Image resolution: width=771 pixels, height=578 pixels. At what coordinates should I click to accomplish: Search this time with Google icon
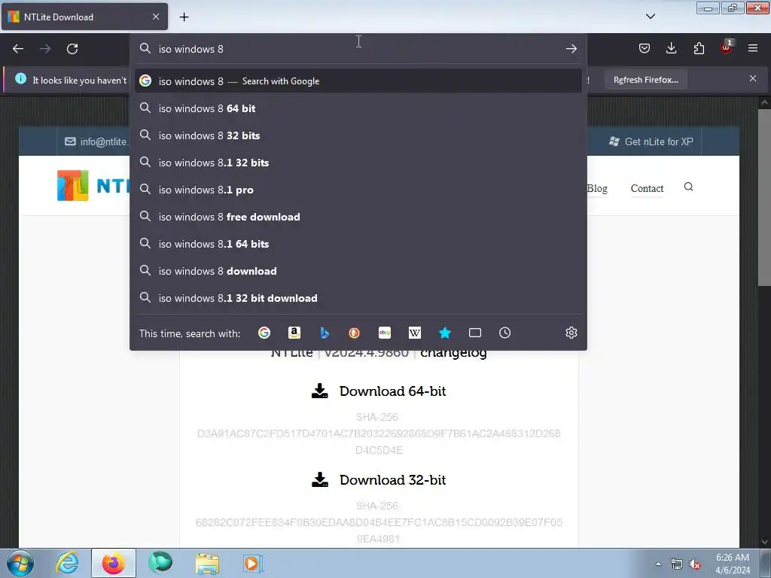[264, 333]
